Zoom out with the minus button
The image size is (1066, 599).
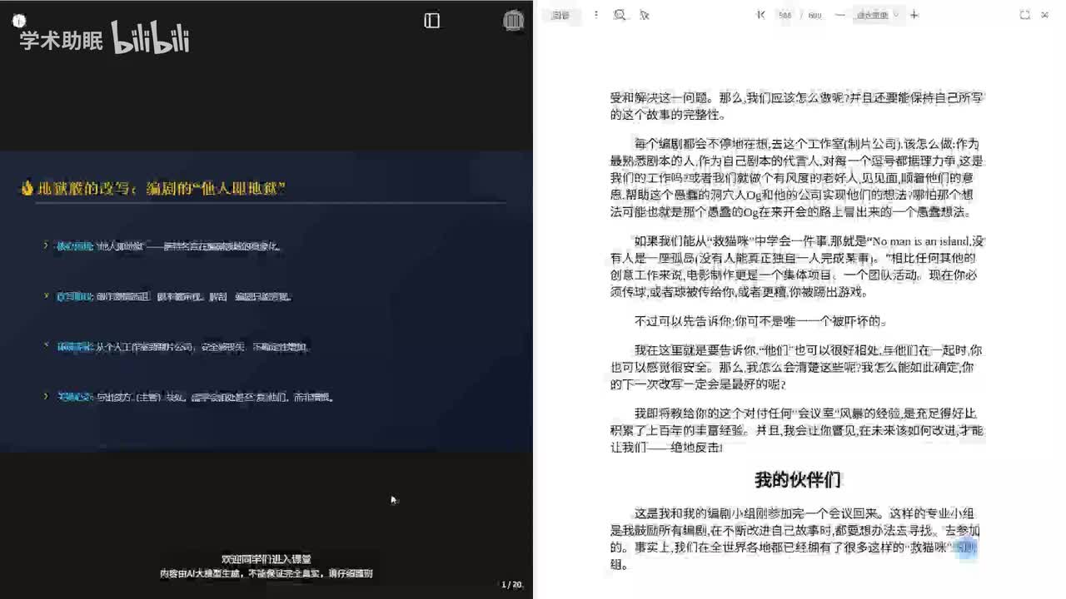tap(839, 15)
